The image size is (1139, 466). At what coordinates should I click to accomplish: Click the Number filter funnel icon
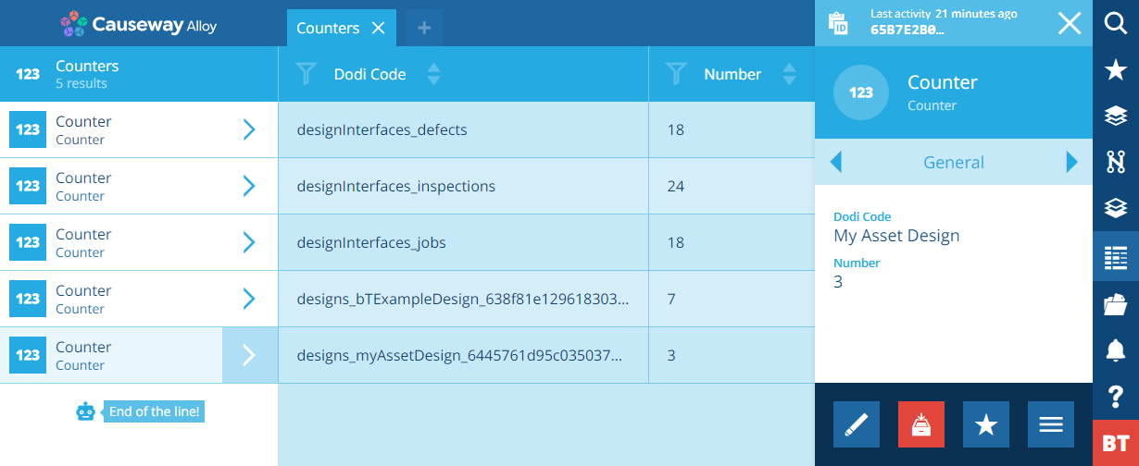677,74
